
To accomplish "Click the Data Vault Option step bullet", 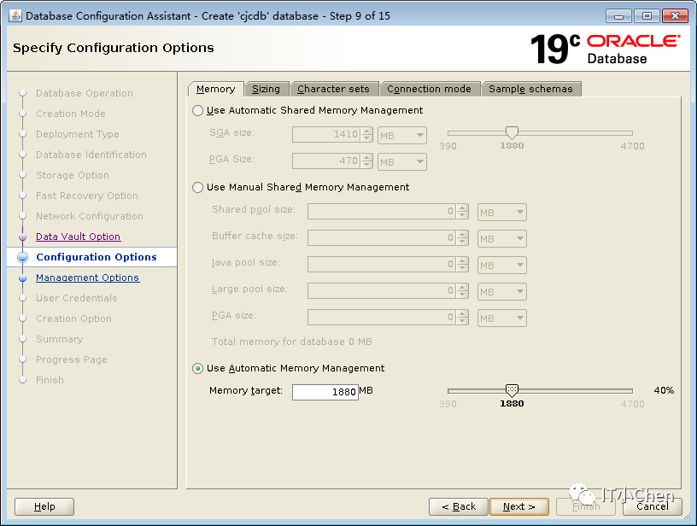I will click(23, 237).
